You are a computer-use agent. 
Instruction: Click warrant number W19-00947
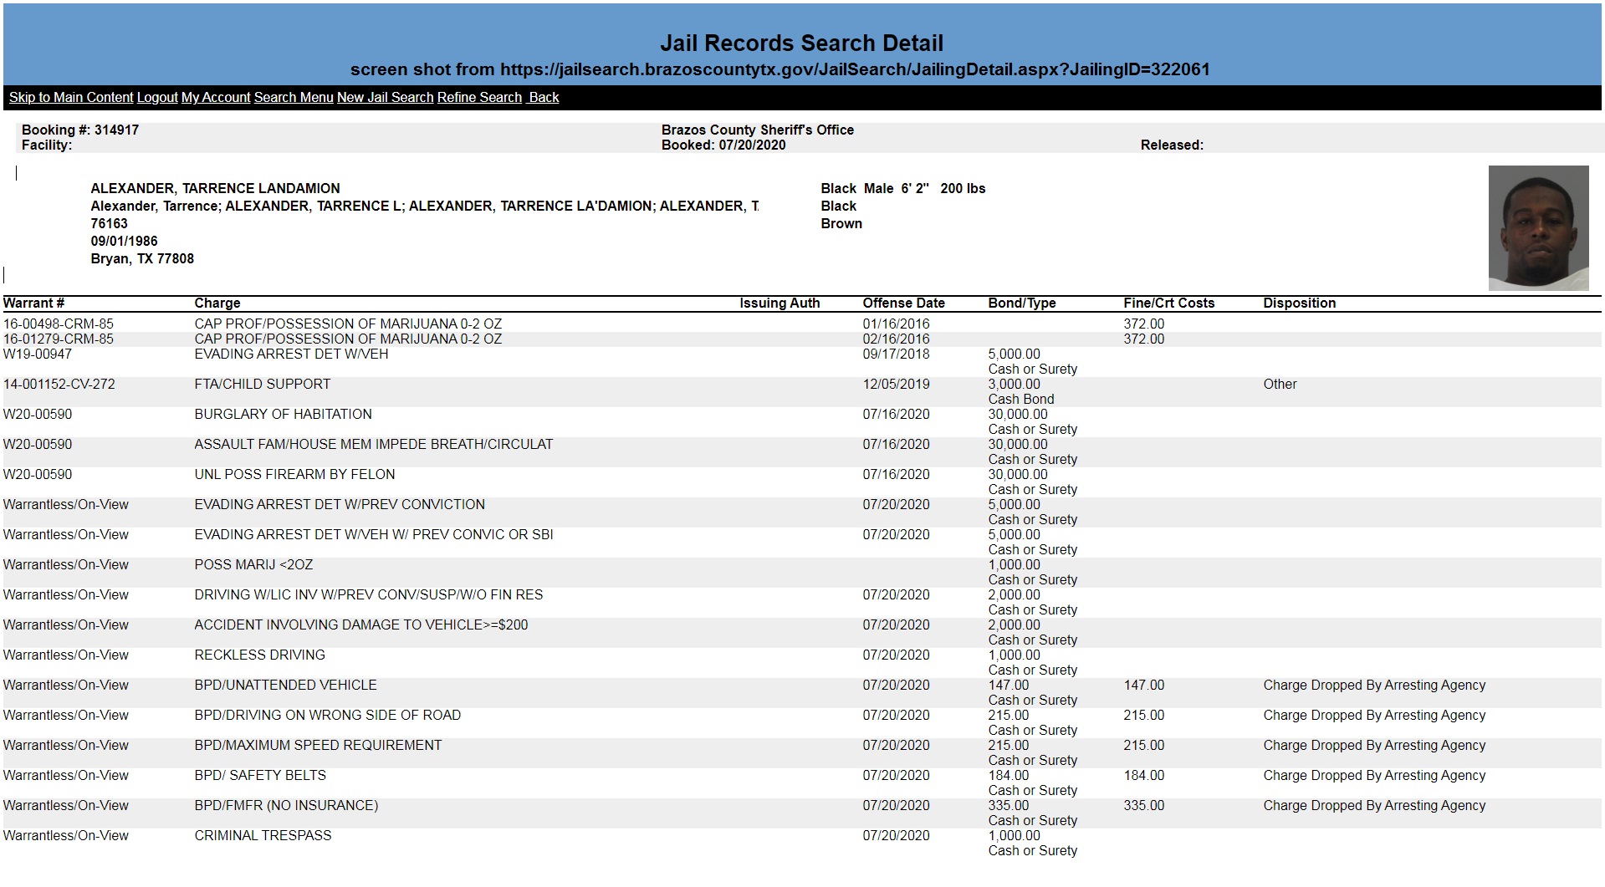pos(38,354)
